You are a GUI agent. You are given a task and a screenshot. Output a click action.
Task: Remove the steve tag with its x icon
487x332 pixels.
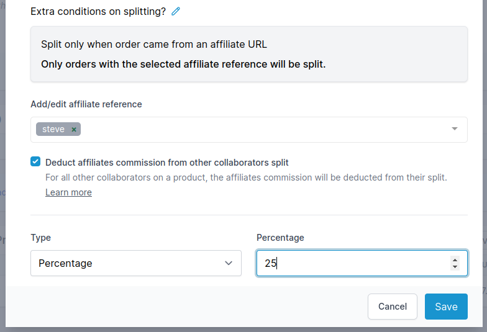click(74, 130)
